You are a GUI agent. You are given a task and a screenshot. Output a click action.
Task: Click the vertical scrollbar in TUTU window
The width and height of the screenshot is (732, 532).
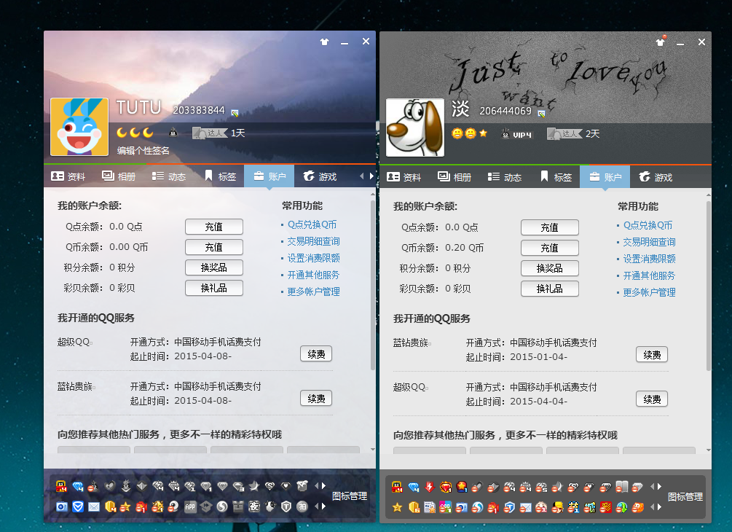pyautogui.click(x=372, y=285)
